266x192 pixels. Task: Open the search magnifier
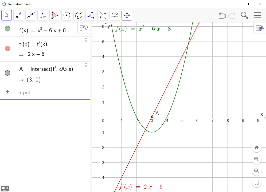tap(244, 15)
